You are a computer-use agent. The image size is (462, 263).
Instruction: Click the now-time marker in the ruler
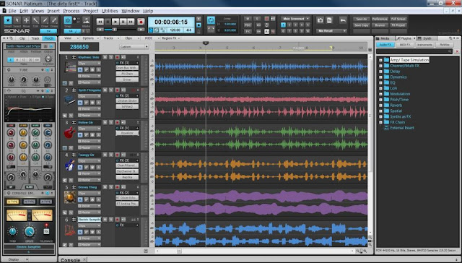click(x=206, y=43)
